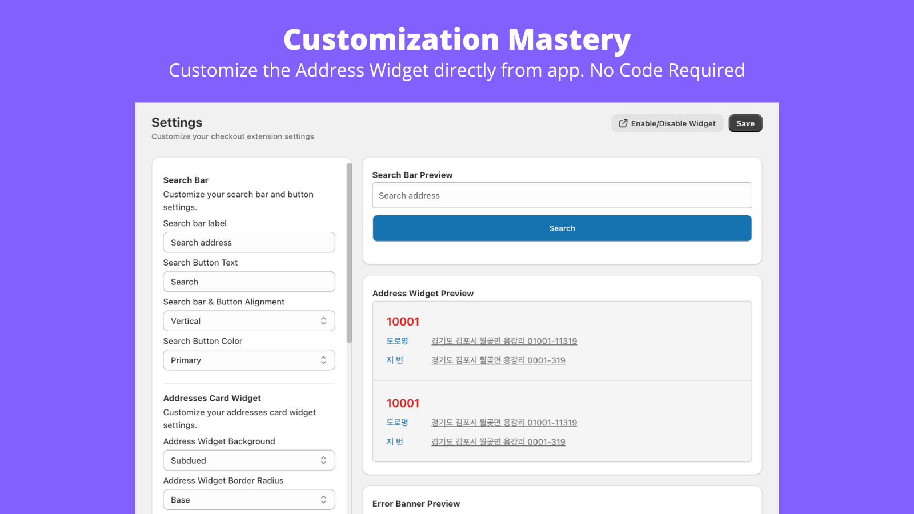Click the chevron arrows in the Base select
Image resolution: width=914 pixels, height=514 pixels.
coord(323,500)
